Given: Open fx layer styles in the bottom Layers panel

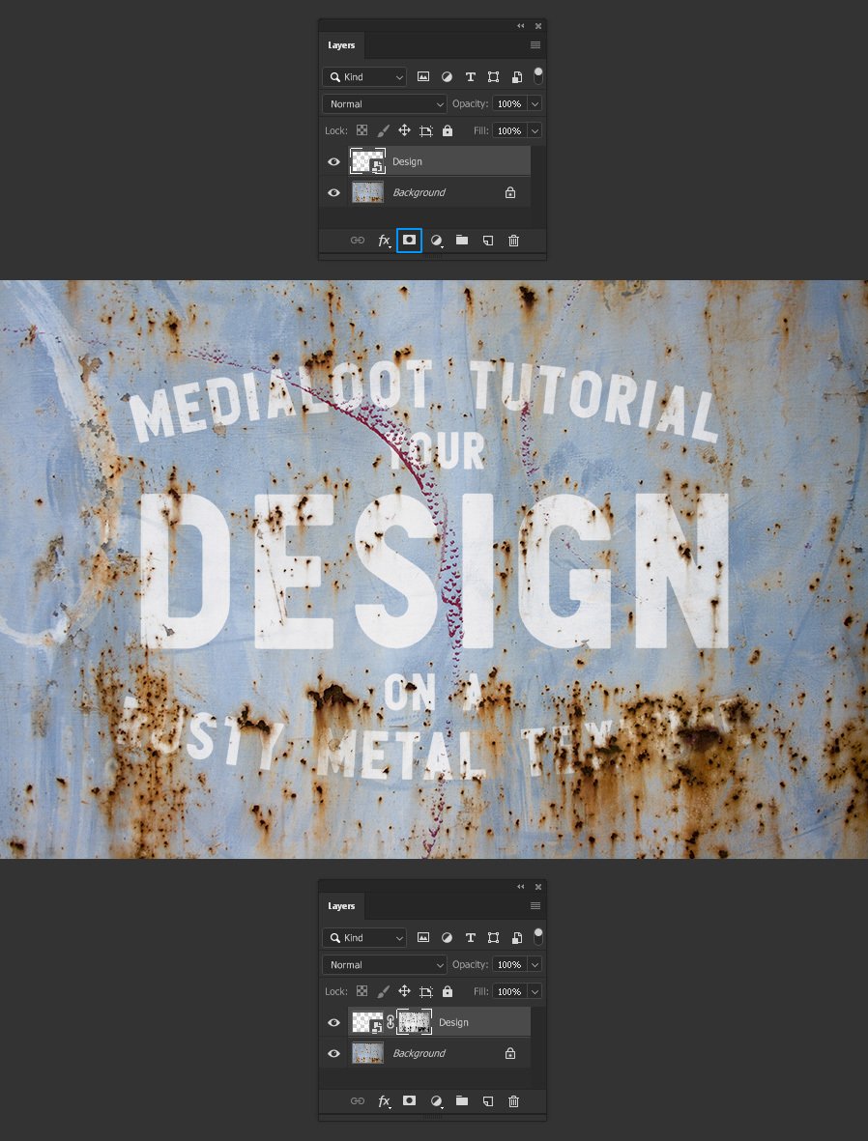Looking at the screenshot, I should [x=384, y=1101].
